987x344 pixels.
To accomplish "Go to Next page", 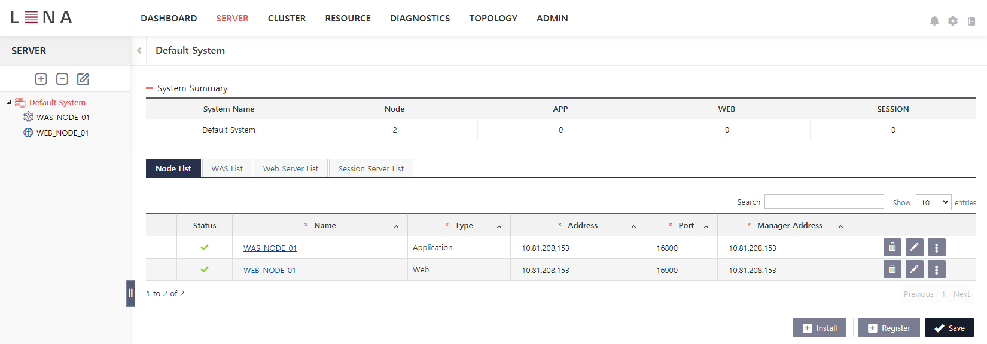I will pos(961,294).
